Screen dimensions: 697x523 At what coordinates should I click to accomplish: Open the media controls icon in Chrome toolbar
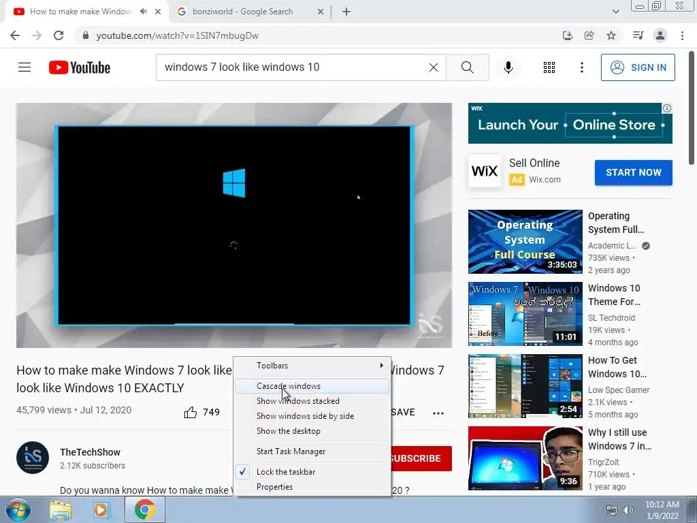pos(638,35)
